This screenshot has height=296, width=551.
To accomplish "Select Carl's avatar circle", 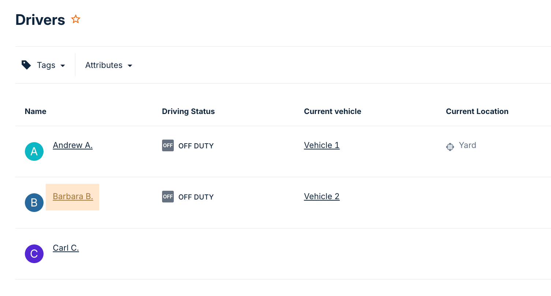I will click(34, 254).
